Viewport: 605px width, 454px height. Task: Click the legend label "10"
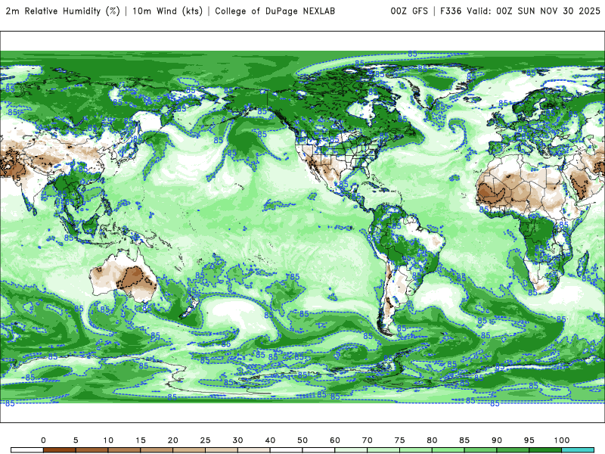[108, 440]
